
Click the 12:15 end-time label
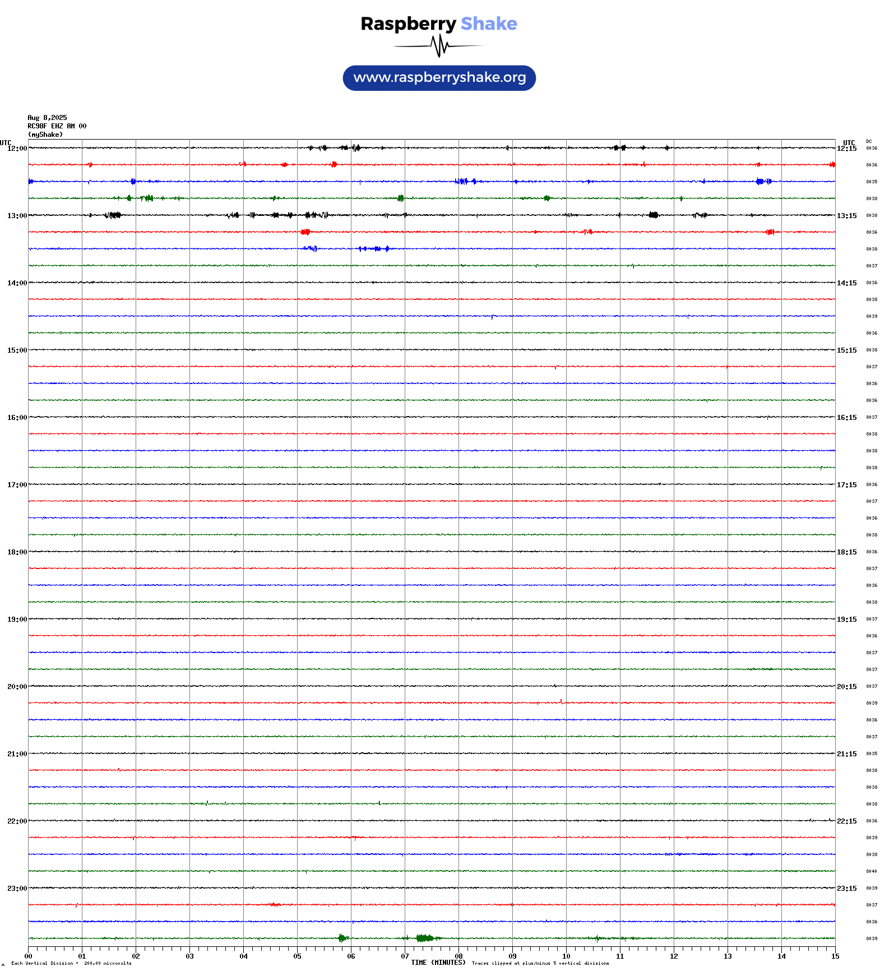[x=846, y=149]
